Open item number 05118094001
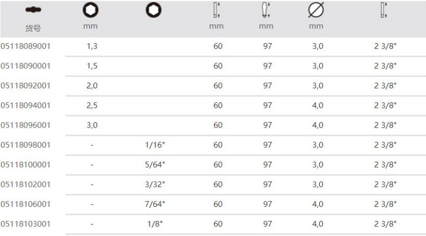This screenshot has height=236, width=426. pos(25,105)
